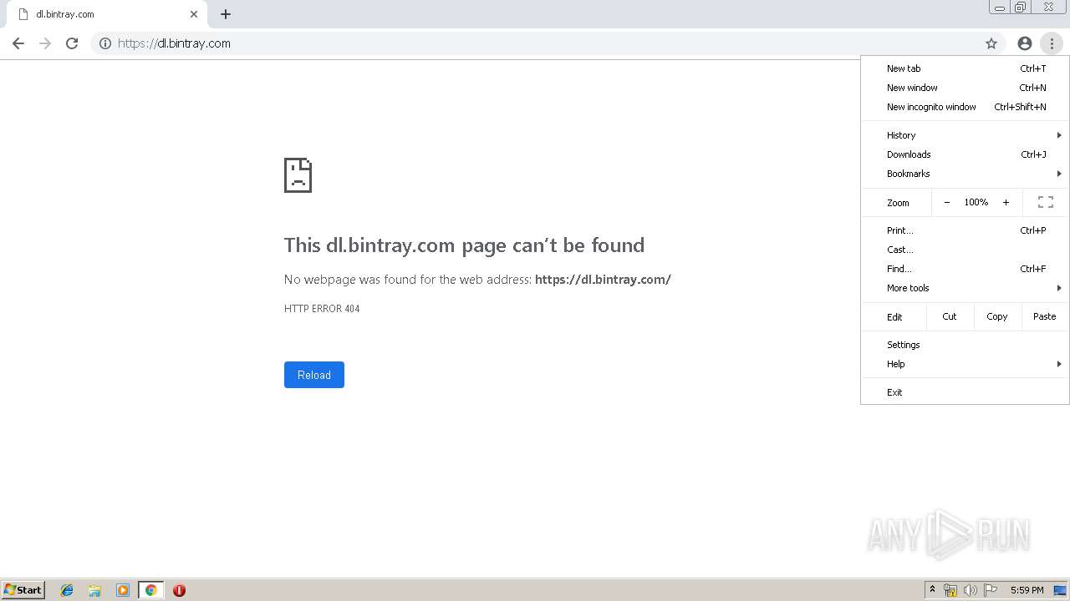Choose New window from menu
The image size is (1070, 601).
click(x=966, y=88)
